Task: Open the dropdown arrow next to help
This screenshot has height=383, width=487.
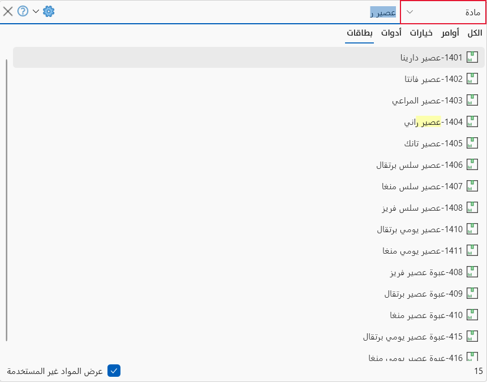Action: point(36,11)
